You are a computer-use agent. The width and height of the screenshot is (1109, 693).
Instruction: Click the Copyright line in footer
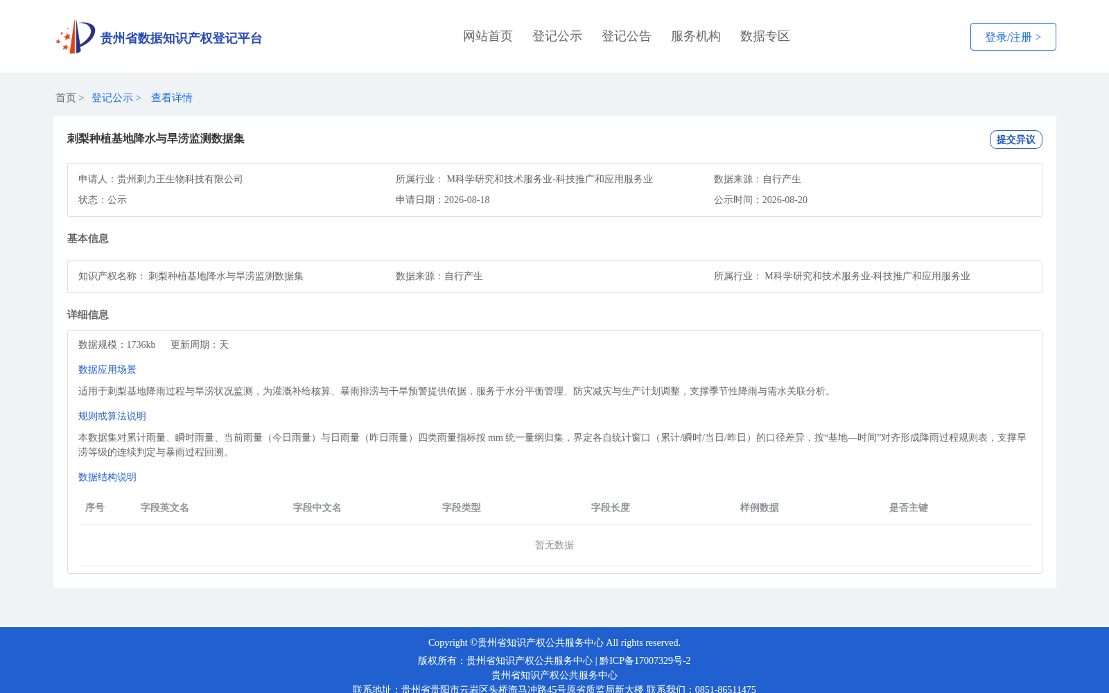[x=554, y=642]
